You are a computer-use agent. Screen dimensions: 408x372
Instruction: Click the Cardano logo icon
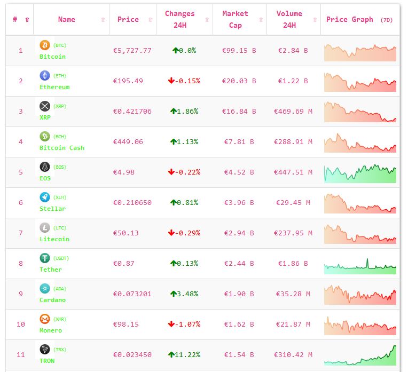[x=45, y=289]
